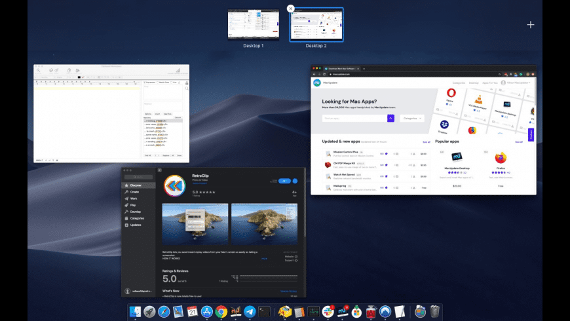Launch the App Store dock icon
Screen dimensions: 570x321
[207, 312]
